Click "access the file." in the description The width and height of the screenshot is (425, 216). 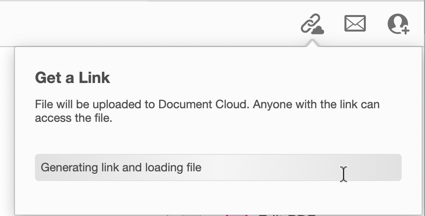coord(73,118)
